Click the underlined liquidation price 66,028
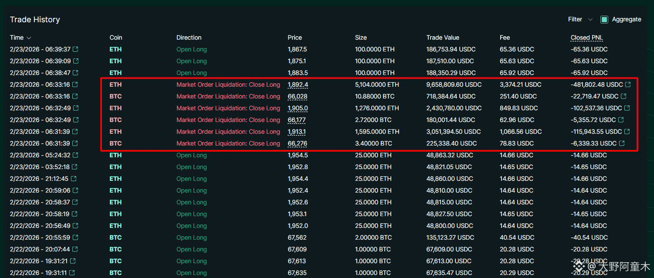The width and height of the screenshot is (654, 278). [297, 96]
